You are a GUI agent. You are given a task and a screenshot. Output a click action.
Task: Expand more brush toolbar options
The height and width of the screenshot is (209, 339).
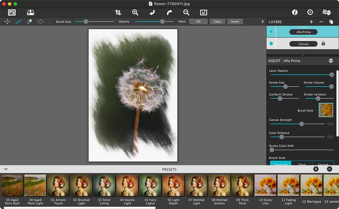(262, 21)
